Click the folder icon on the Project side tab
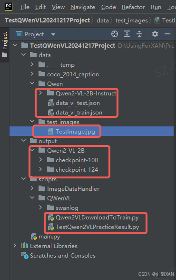The height and width of the screenshot is (280, 176). pos(5,55)
